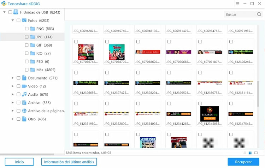This screenshot has height=168, width=265.
Task: Expand the Otro tree node
Action: [12, 119]
